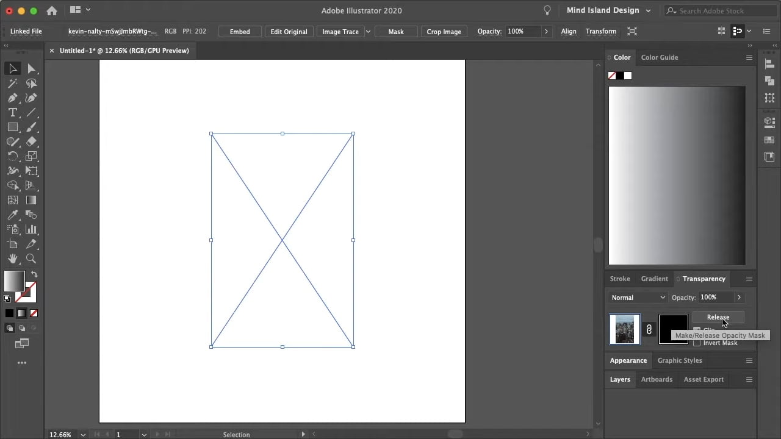Enable the Invert Mask checkbox
The height and width of the screenshot is (439, 781).
[x=697, y=343]
